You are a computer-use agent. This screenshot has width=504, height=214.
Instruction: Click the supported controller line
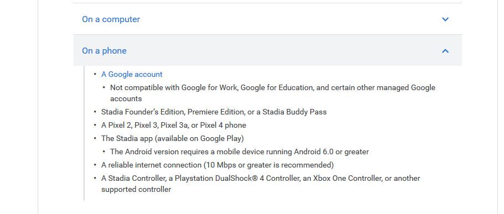click(136, 190)
